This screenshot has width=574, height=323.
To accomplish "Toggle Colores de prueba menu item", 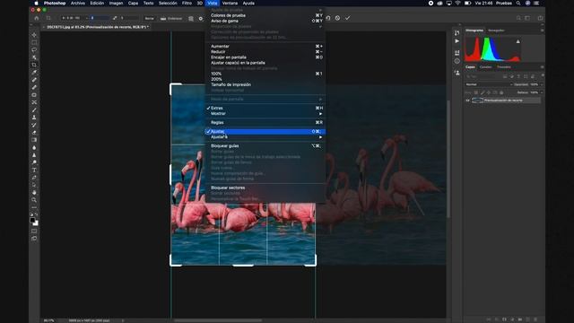I will 265,15.
